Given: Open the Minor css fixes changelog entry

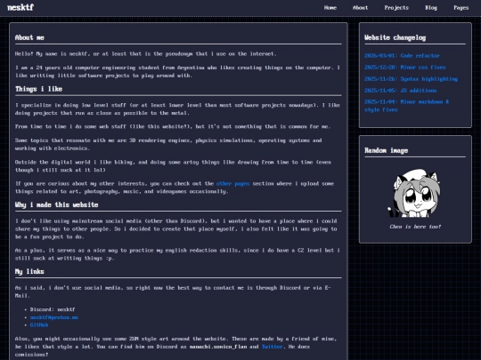Looking at the screenshot, I should click(405, 68).
